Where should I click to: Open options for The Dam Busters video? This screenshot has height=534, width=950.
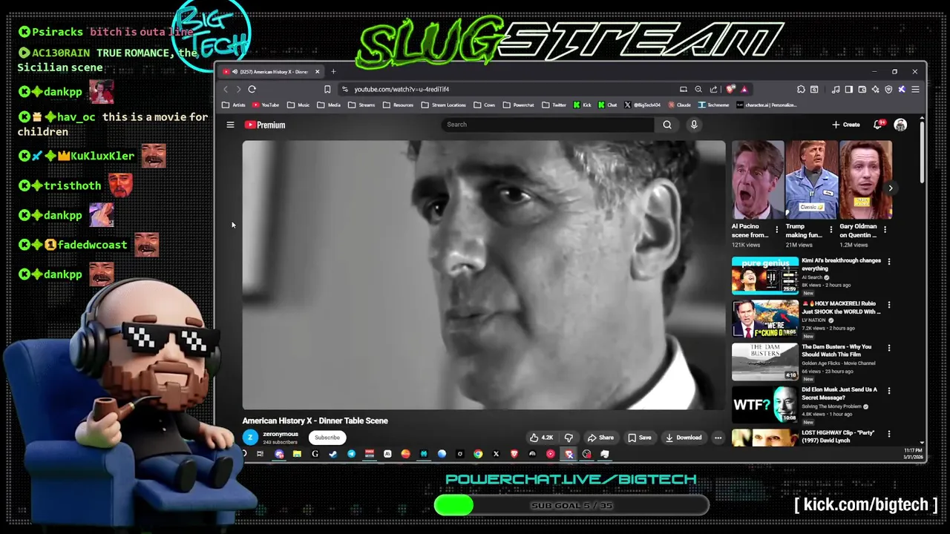[888, 347]
